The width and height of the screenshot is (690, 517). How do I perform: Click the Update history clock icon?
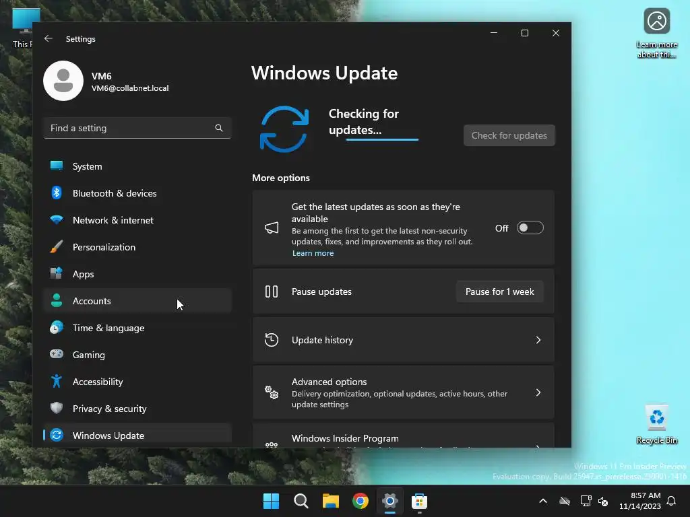point(272,340)
